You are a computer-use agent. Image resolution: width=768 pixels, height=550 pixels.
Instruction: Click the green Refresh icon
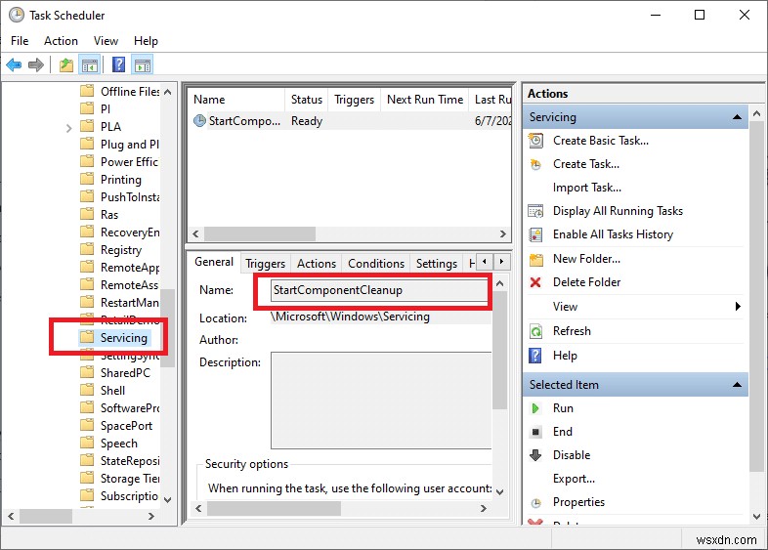(535, 331)
